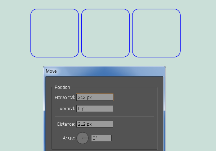Click the Angle label text
This screenshot has width=216, height=151.
69,138
